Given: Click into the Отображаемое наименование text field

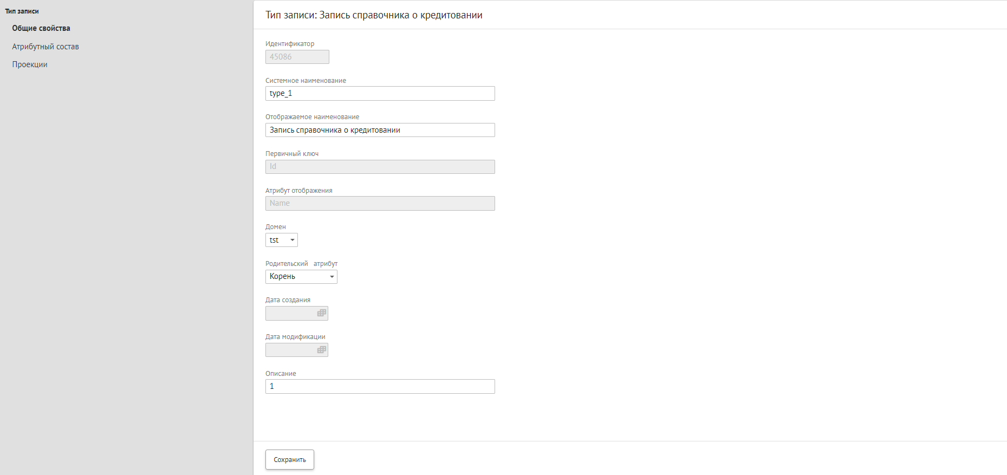Looking at the screenshot, I should point(380,130).
